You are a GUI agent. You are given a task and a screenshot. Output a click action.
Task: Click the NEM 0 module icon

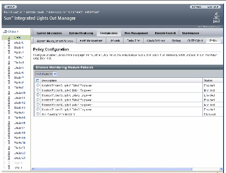[x=9, y=163]
